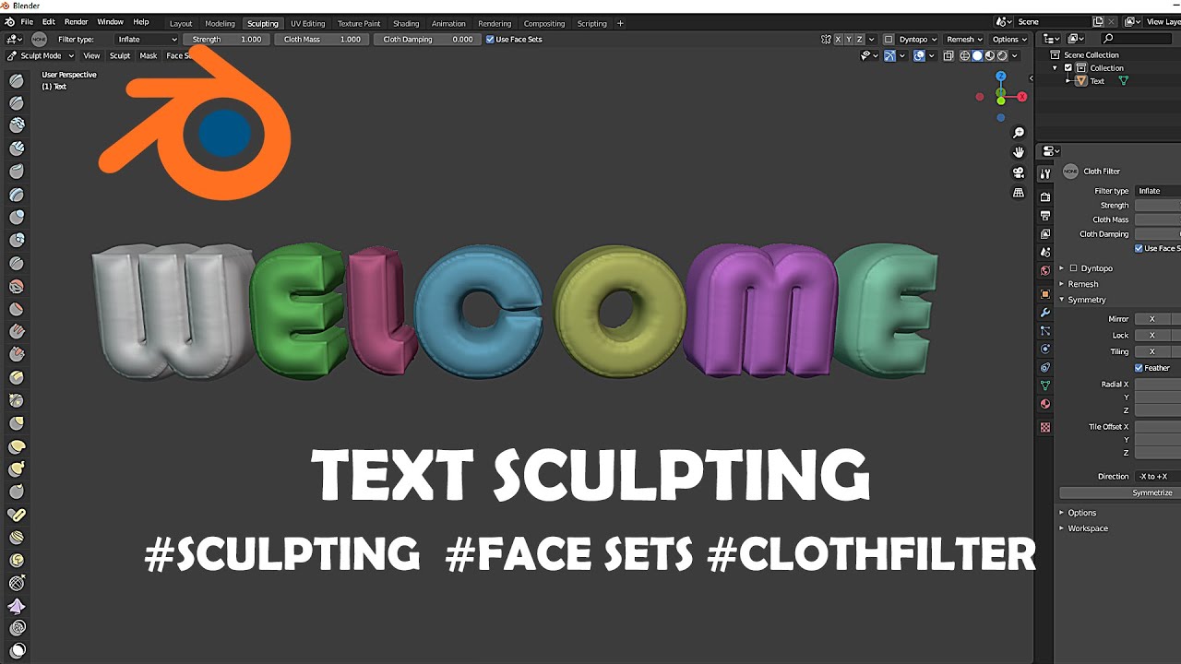Toggle Mirror X symmetry button

[1151, 319]
